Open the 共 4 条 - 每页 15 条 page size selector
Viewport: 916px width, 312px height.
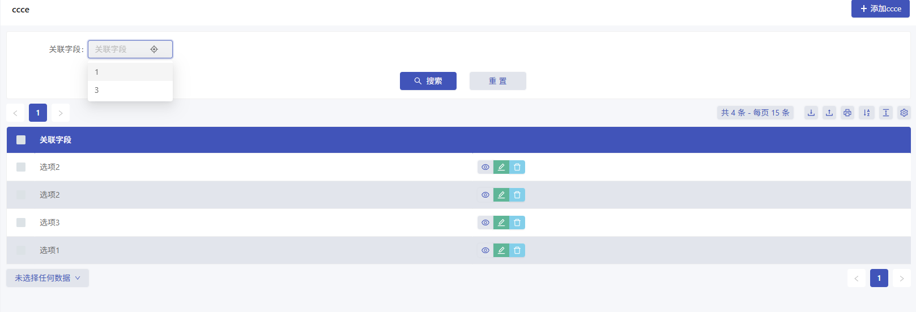(x=755, y=113)
